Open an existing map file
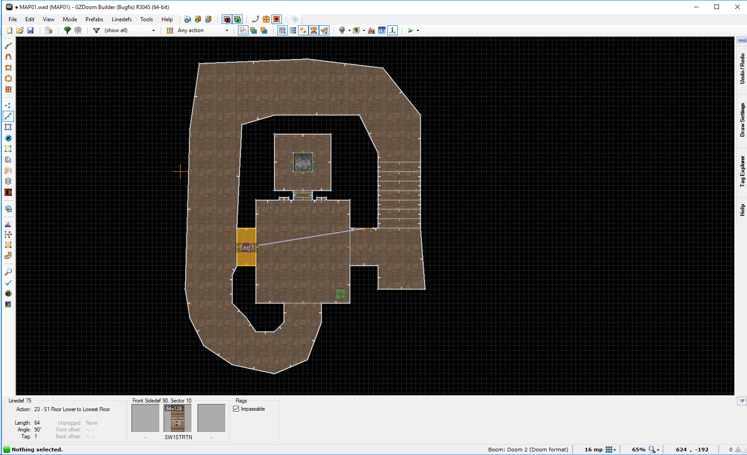Viewport: 747px width, 455px height. coord(20,30)
